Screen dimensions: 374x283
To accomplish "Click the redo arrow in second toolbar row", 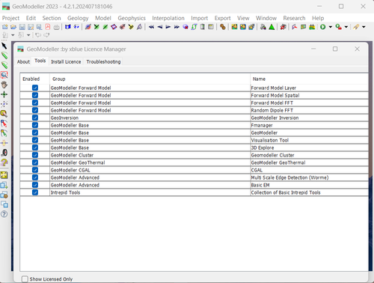I will click(46, 35).
